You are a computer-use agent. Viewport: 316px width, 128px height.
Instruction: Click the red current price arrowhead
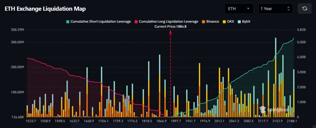click(170, 32)
